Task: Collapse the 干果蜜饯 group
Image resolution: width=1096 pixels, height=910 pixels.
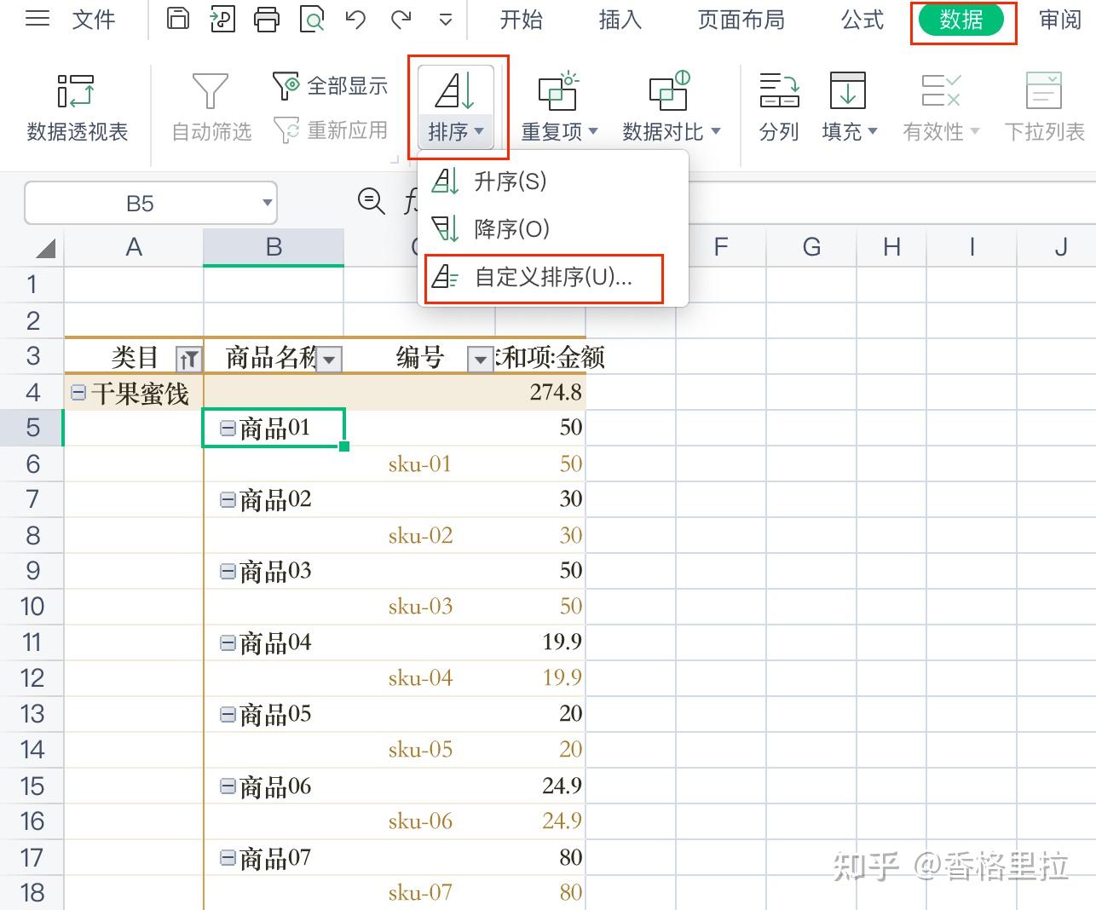Action: 78,392
